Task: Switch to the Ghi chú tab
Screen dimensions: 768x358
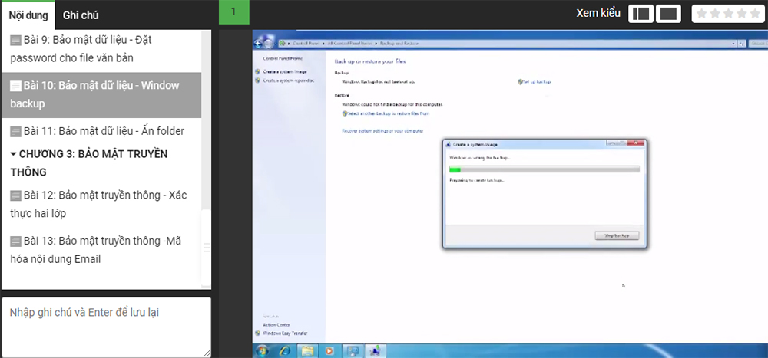Action: tap(80, 15)
